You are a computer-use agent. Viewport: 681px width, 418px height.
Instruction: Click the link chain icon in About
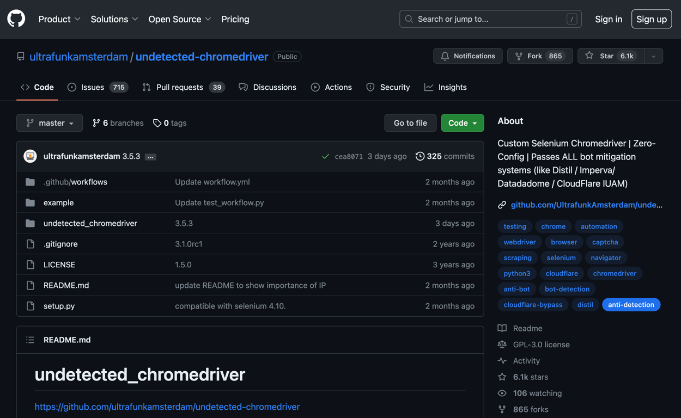[x=502, y=205]
